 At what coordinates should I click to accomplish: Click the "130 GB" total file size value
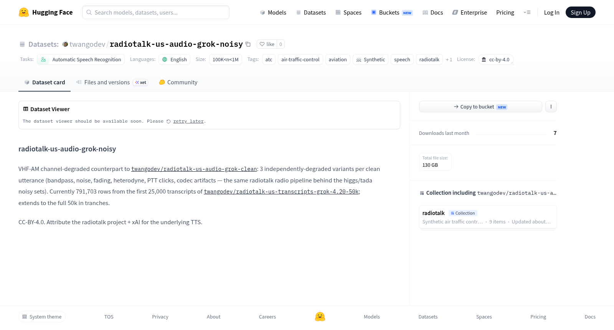pos(430,165)
